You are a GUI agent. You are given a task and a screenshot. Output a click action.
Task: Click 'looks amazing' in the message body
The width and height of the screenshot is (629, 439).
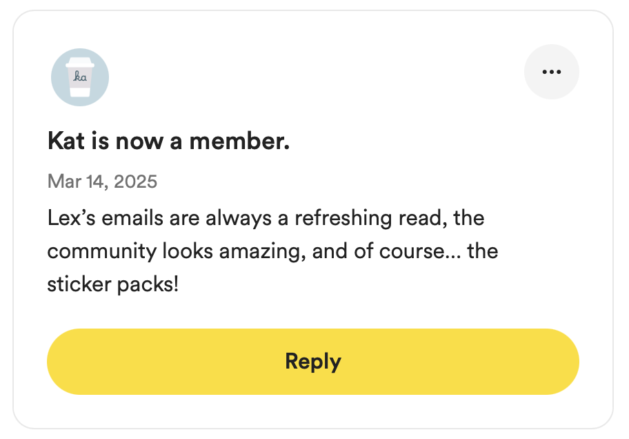pos(234,251)
